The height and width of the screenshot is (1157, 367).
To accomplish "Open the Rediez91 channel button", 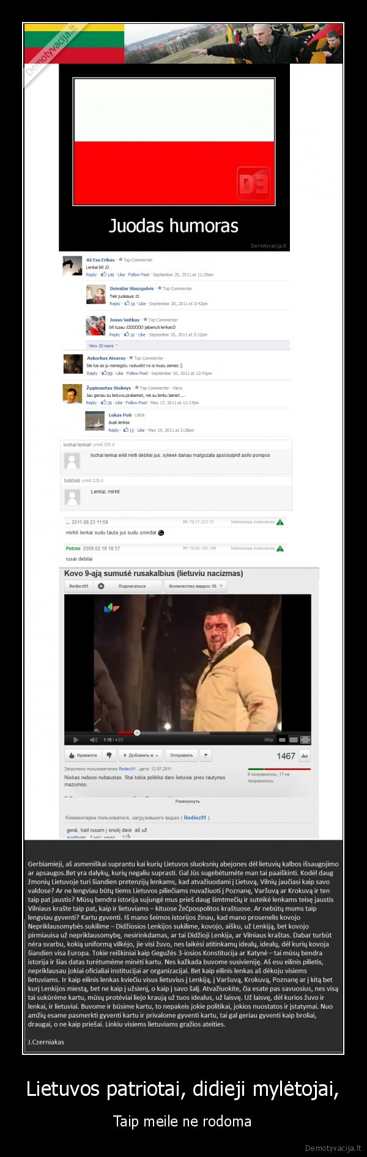I will click(x=78, y=586).
